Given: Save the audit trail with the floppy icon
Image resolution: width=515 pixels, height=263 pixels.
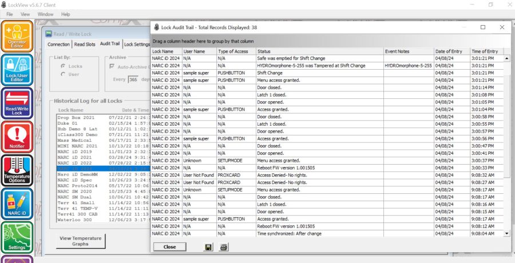Looking at the screenshot, I should coord(208,247).
